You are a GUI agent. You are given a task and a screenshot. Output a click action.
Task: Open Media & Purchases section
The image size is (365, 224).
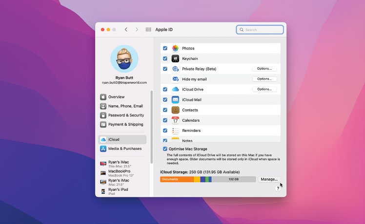122,149
